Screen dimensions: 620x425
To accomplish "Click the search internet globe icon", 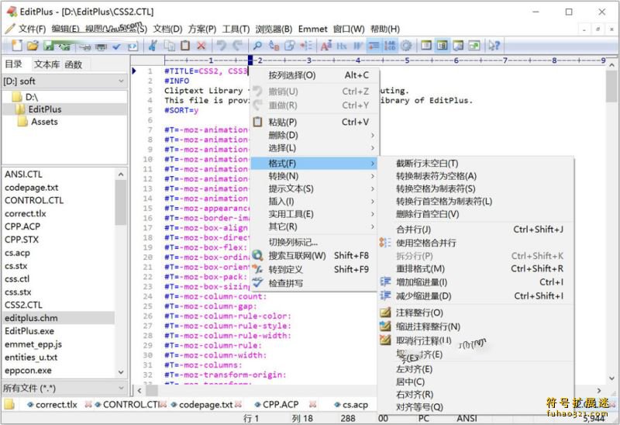I will tap(257, 256).
